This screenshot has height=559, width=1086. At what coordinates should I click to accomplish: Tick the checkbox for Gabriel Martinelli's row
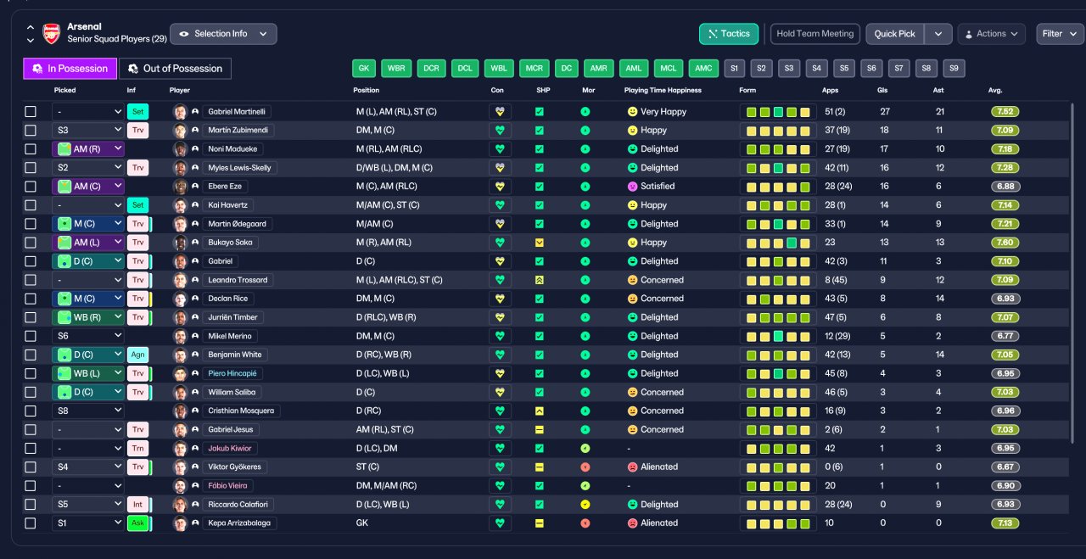(x=31, y=111)
